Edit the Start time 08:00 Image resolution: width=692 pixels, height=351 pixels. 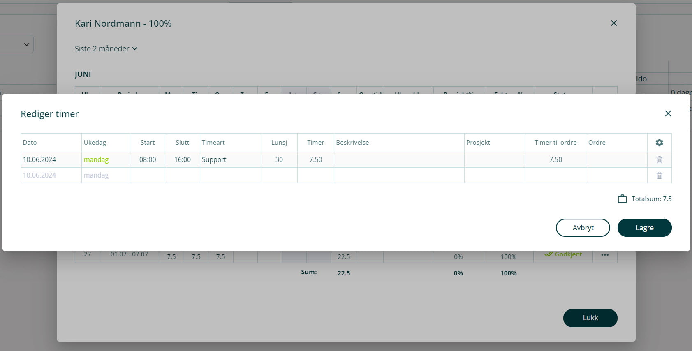point(148,160)
